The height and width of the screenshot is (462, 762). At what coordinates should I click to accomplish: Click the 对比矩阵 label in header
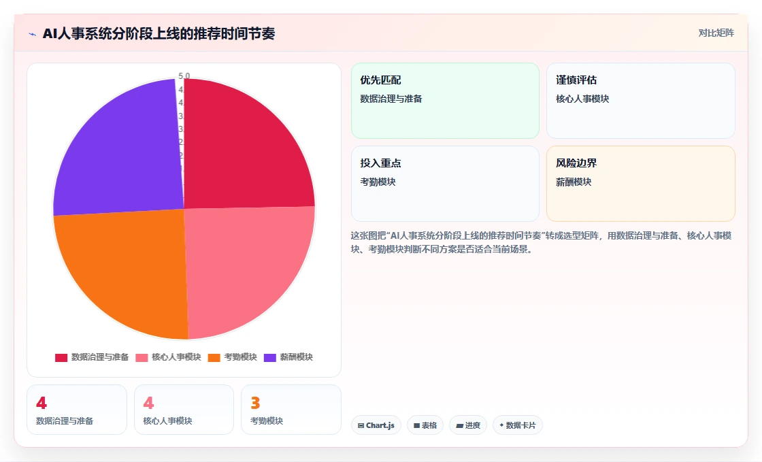point(716,33)
